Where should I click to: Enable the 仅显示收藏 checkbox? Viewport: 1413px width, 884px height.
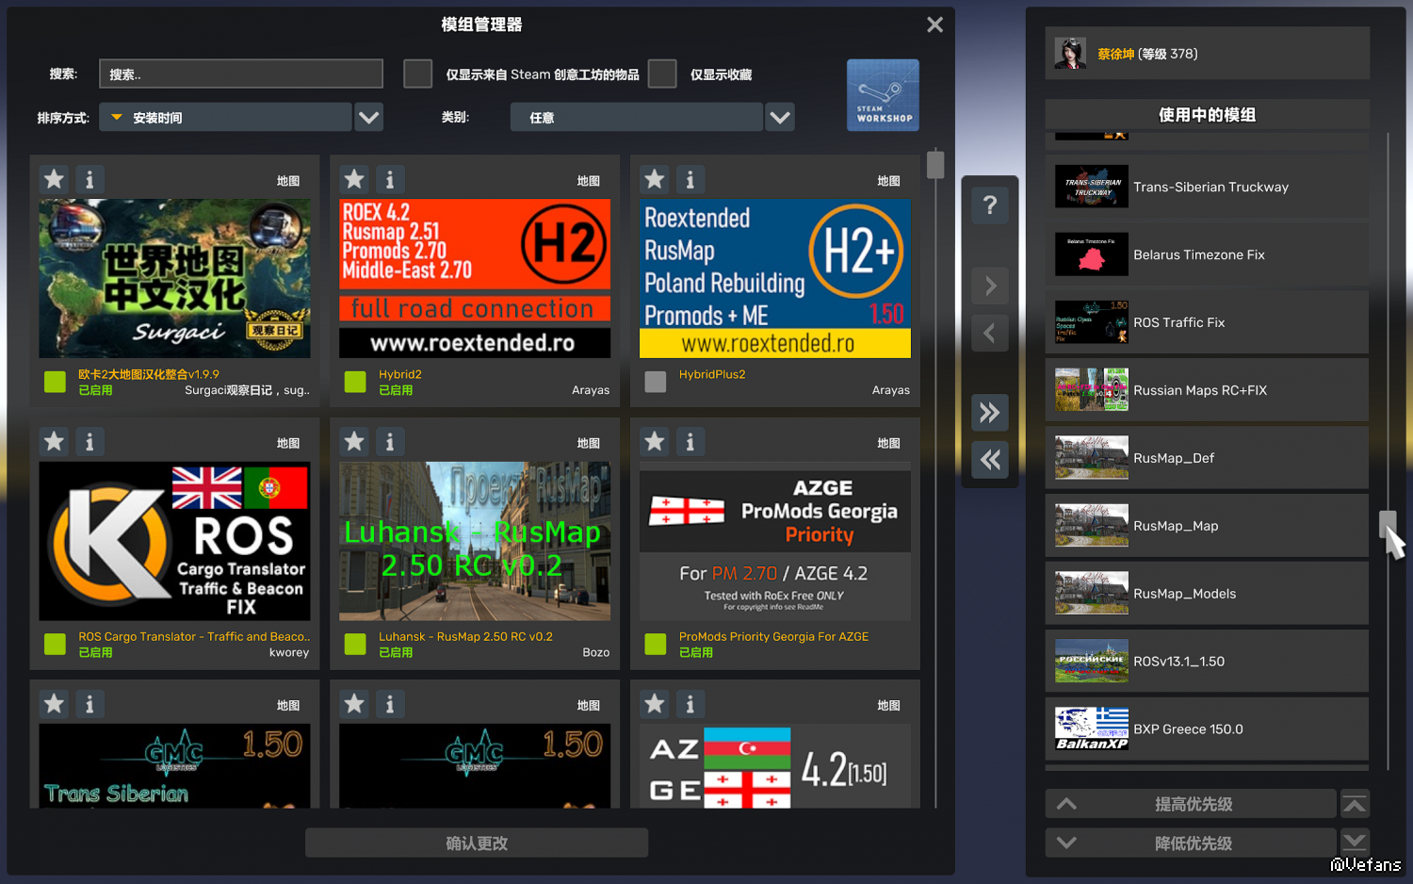coord(662,74)
